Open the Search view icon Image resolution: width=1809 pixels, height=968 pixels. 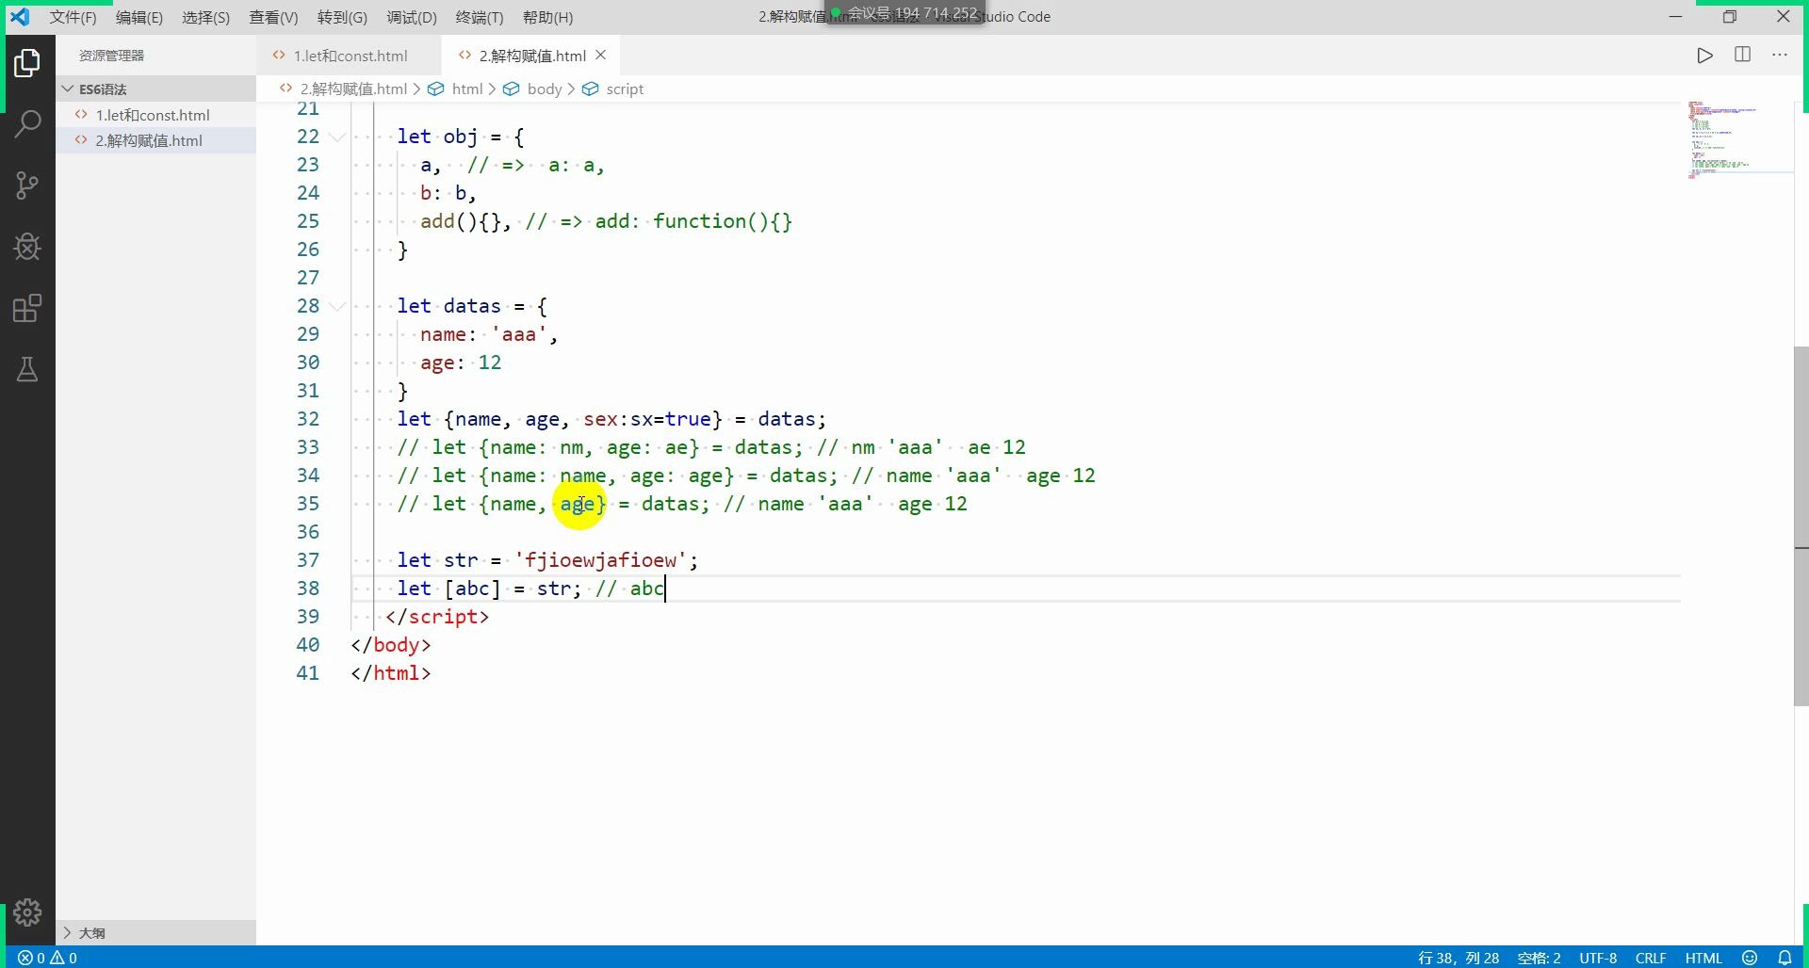tap(27, 123)
